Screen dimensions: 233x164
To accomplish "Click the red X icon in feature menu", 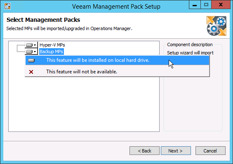I will point(31,72).
